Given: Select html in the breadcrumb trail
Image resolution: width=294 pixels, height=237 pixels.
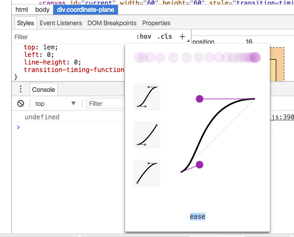Looking at the screenshot, I should pyautogui.click(x=21, y=10).
